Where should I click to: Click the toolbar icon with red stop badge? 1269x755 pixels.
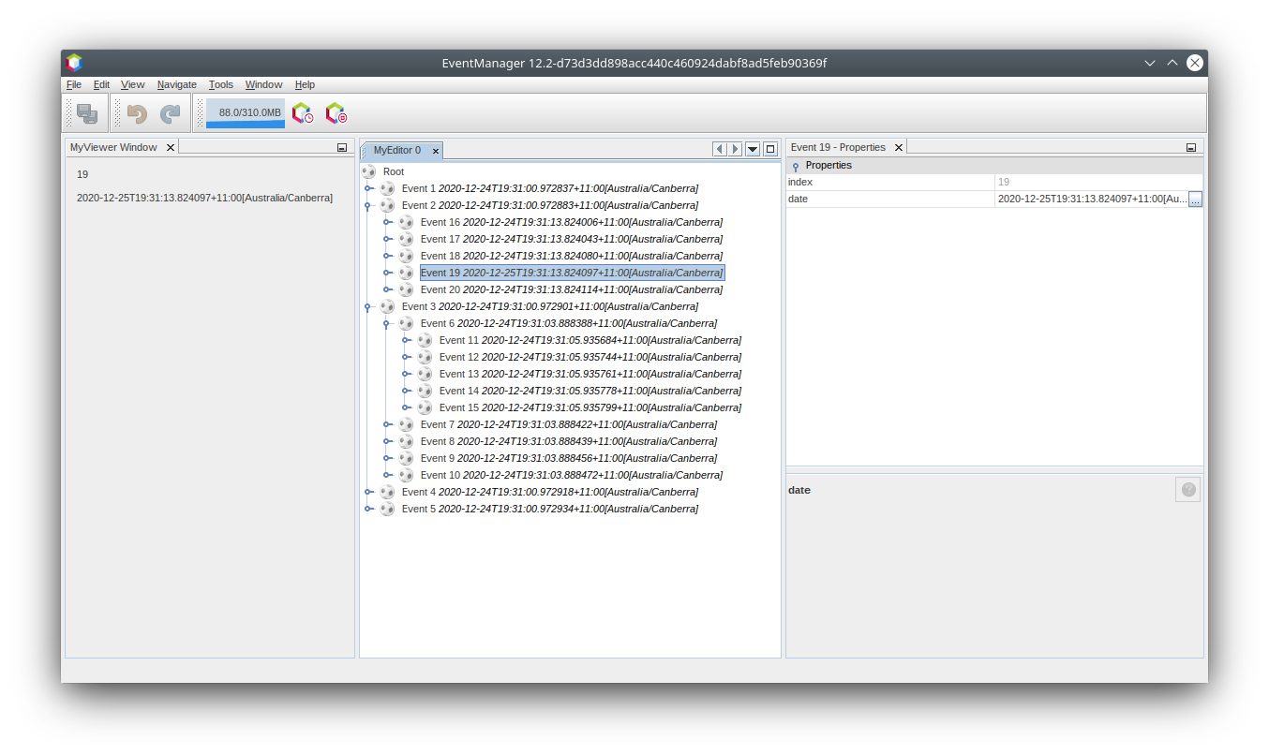pos(336,113)
